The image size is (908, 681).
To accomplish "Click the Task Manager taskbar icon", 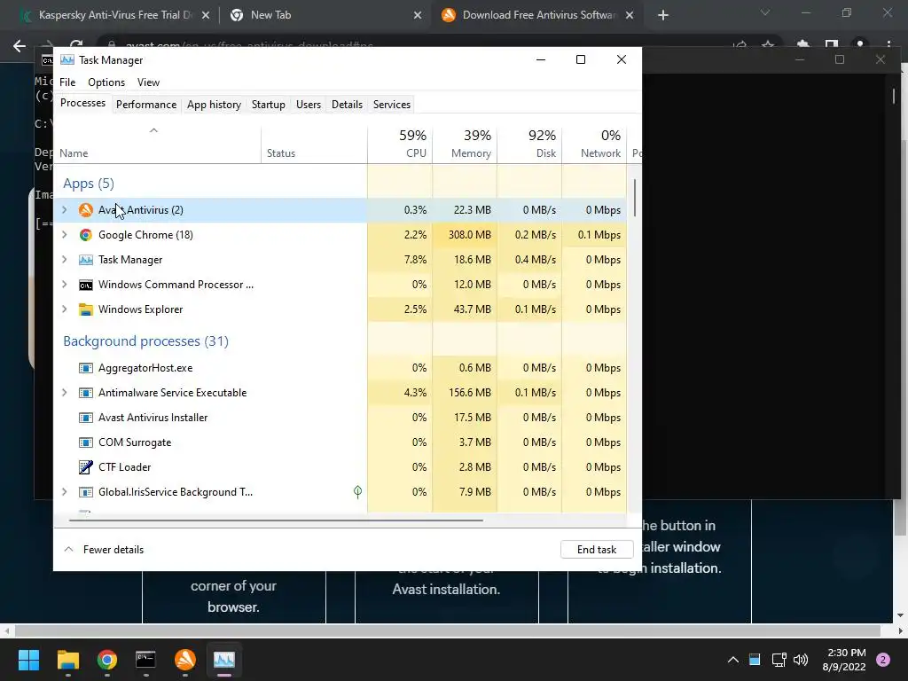I will [224, 660].
